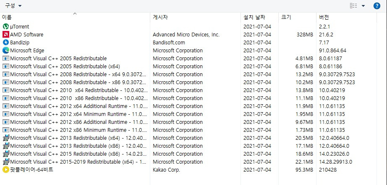This screenshot has height=185, width=387.
Task: Click version 8.0.61187
Action: click(330, 58)
